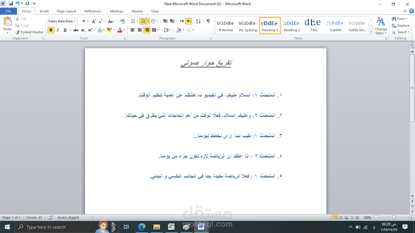Open Microsoft Edge from taskbar
Screen dimensions: 415x233
(142, 227)
